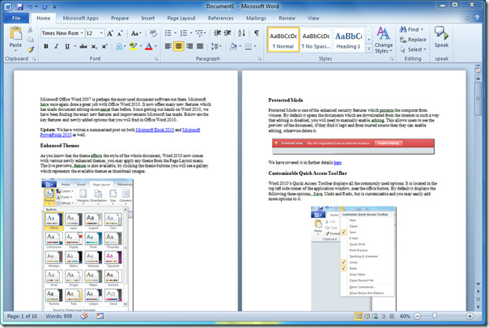This screenshot has width=489, height=328.
Task: Toggle Center alignment
Action: click(x=179, y=46)
